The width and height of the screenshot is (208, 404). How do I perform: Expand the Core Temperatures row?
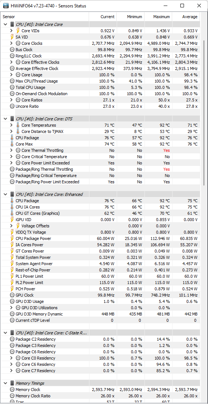click(11, 125)
